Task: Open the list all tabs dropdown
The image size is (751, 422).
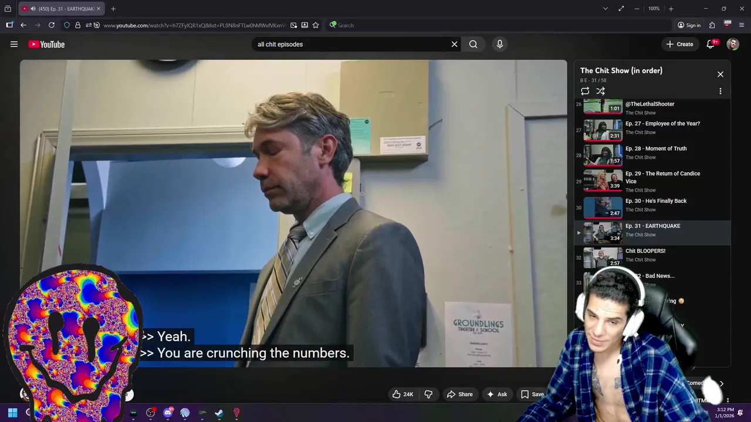Action: pyautogui.click(x=605, y=9)
